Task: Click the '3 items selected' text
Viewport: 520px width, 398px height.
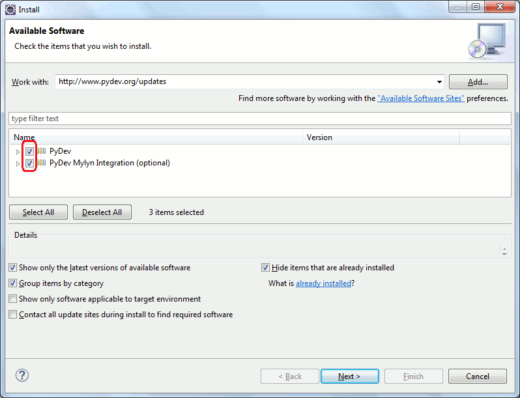Action: click(x=177, y=212)
